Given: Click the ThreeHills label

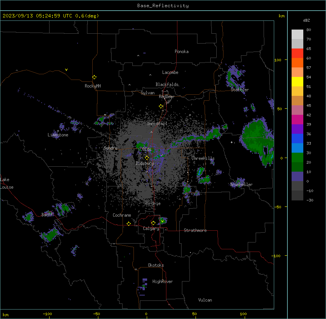Looking at the screenshot, I should [x=203, y=158].
